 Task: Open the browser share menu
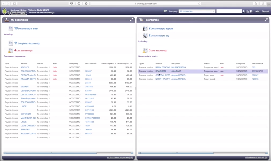click(256, 4)
